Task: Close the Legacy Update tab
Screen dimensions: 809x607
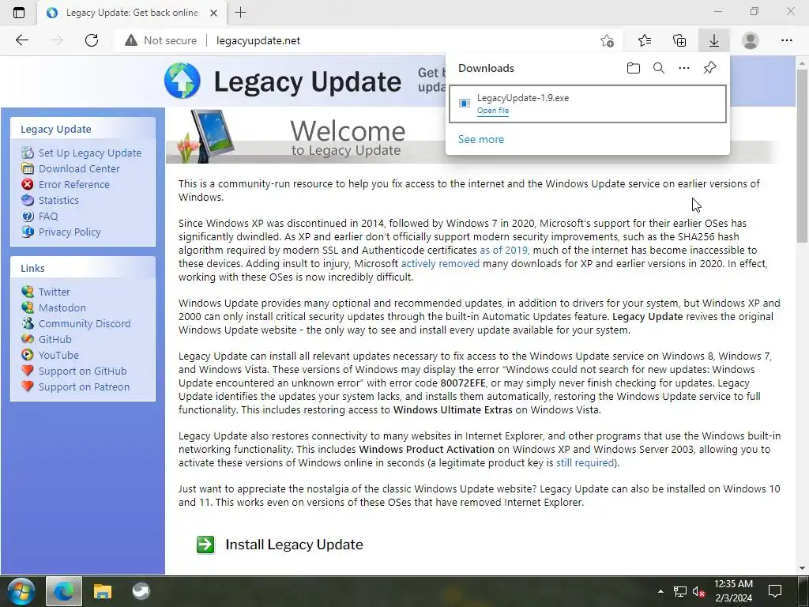Action: click(x=213, y=13)
